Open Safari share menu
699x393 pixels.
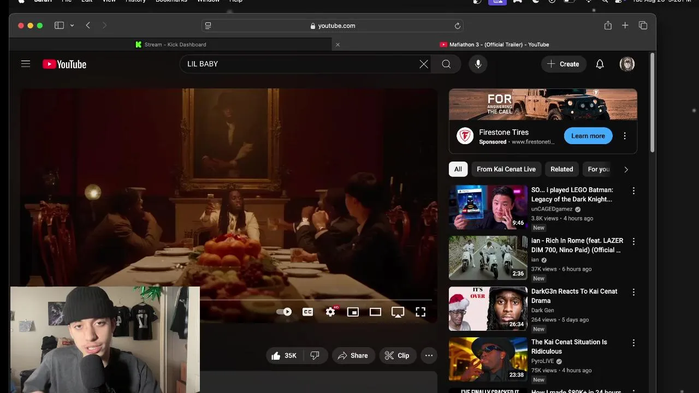coord(608,25)
